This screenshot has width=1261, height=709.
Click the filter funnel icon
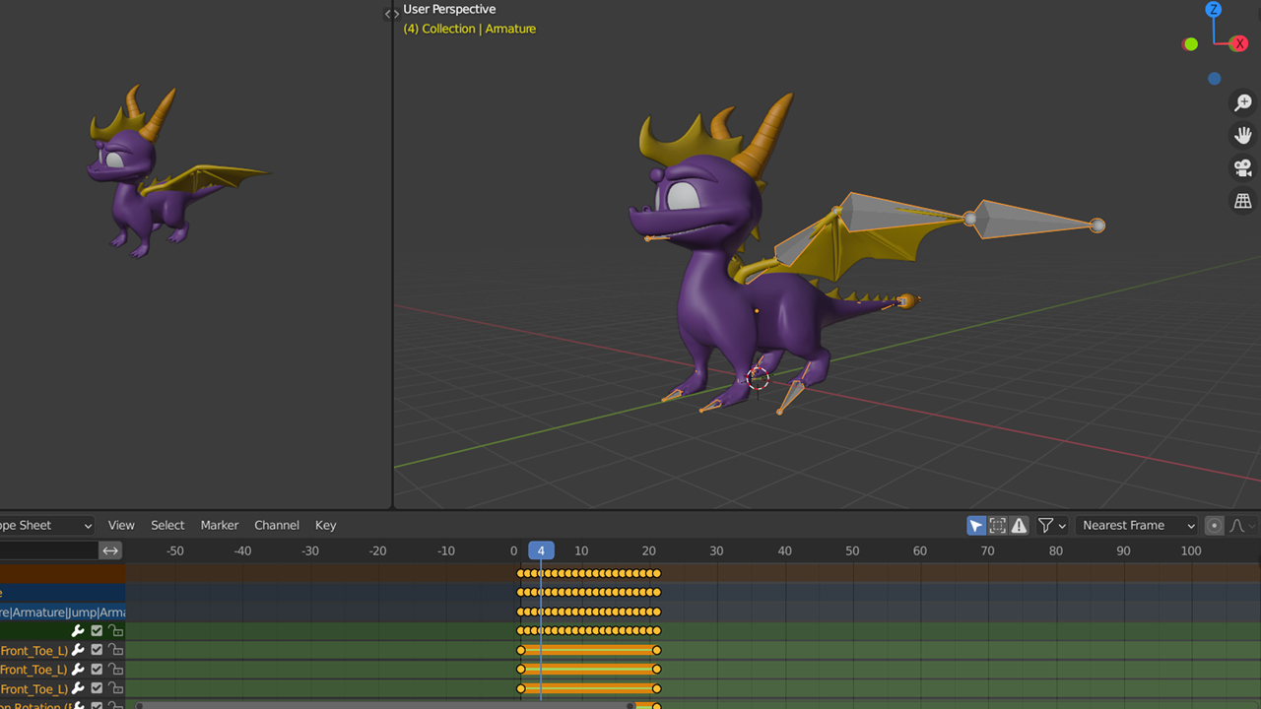(1046, 525)
